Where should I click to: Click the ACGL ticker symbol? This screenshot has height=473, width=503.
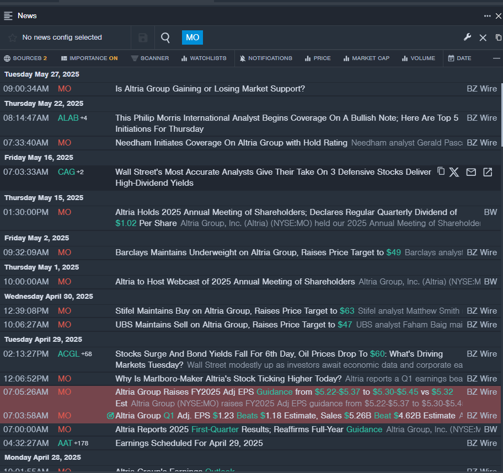[x=68, y=354]
